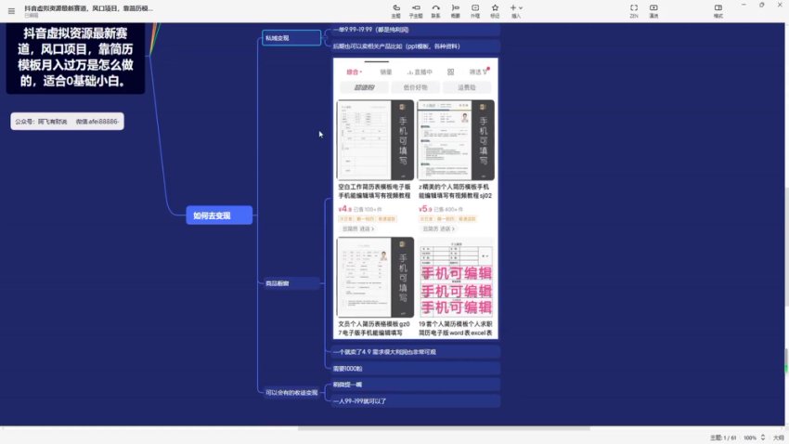The image size is (789, 444).
Task: Select the 私域变现 topic node
Action: (291, 38)
